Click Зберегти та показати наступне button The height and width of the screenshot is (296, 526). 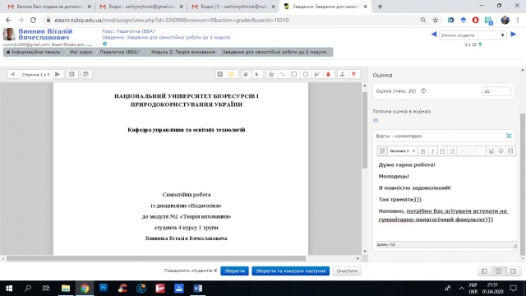pos(290,271)
